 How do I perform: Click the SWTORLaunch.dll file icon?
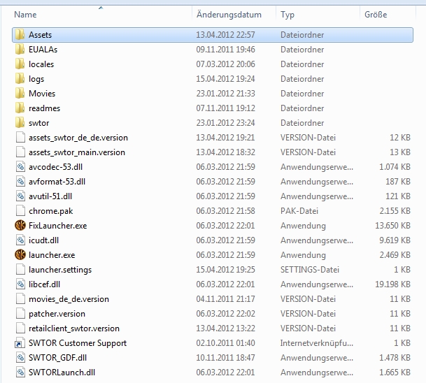[x=20, y=373]
